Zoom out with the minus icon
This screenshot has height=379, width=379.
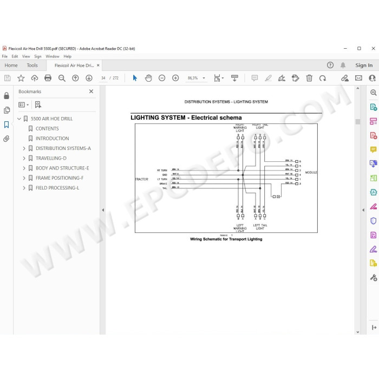[x=162, y=78]
